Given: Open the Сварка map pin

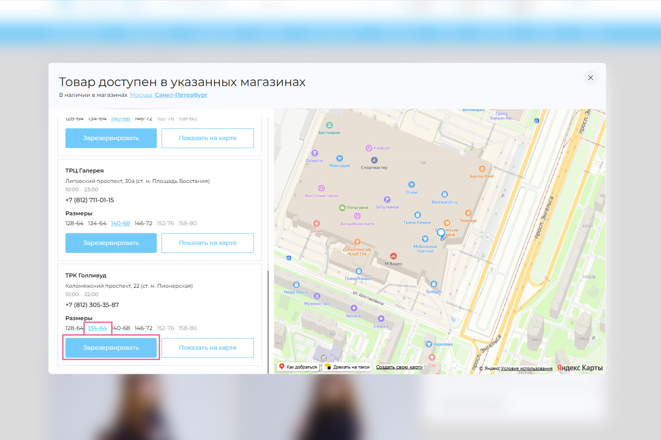Looking at the screenshot, I should 381,319.
